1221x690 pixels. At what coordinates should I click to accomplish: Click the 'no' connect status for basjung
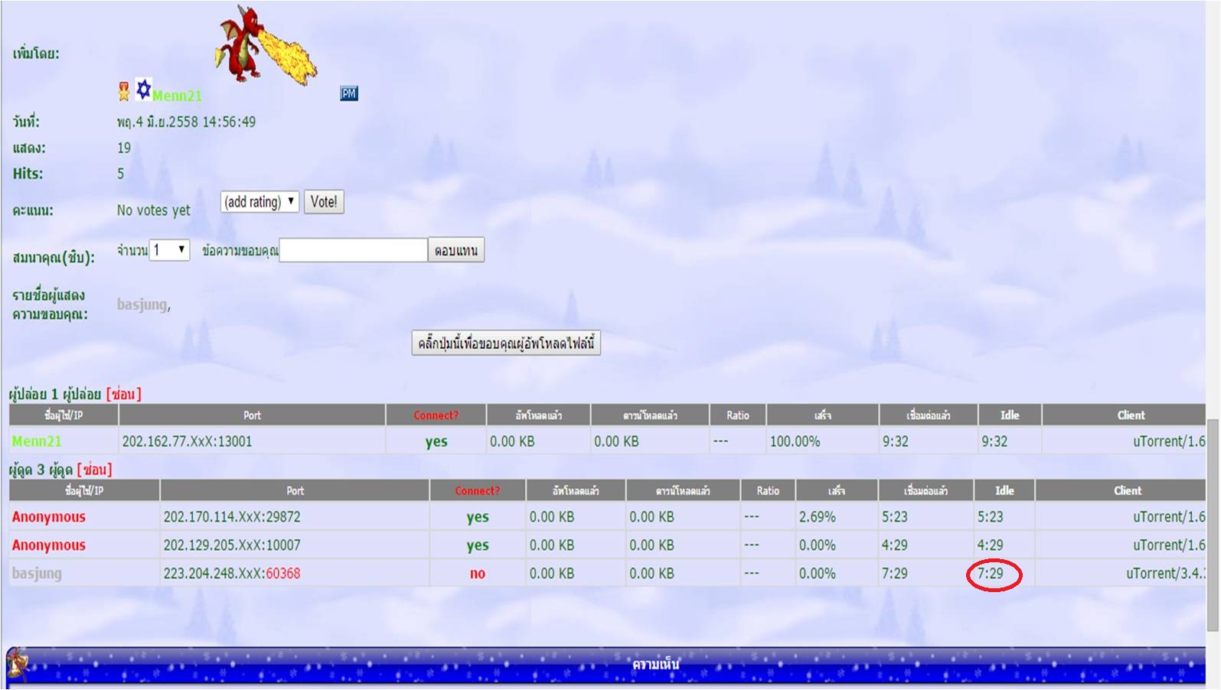point(478,574)
